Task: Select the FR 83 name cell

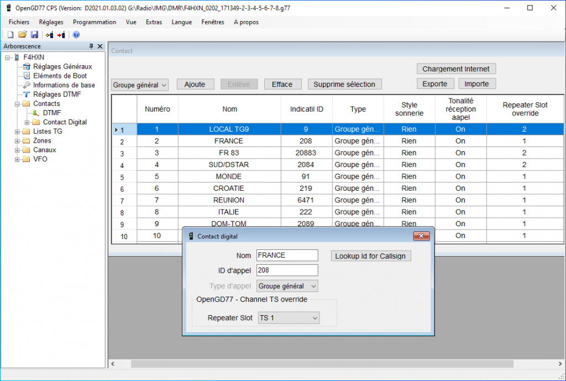Action: click(229, 153)
